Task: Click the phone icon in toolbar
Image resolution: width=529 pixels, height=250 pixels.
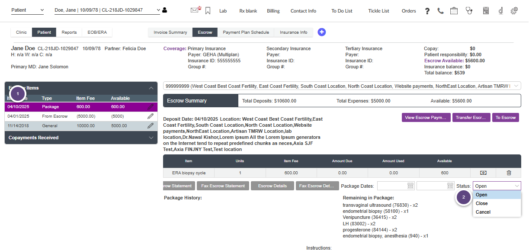Action: 440,11
